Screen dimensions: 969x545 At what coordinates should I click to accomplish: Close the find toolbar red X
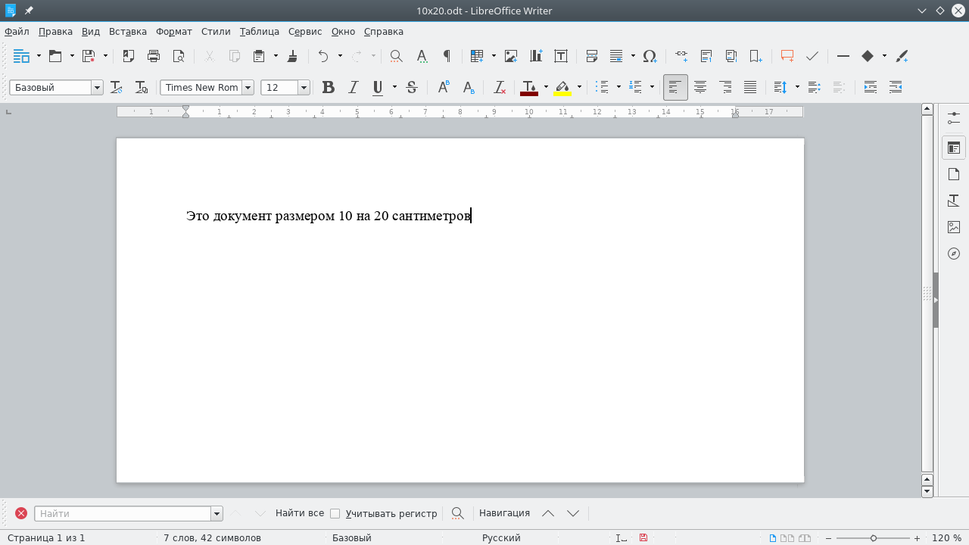tap(21, 513)
